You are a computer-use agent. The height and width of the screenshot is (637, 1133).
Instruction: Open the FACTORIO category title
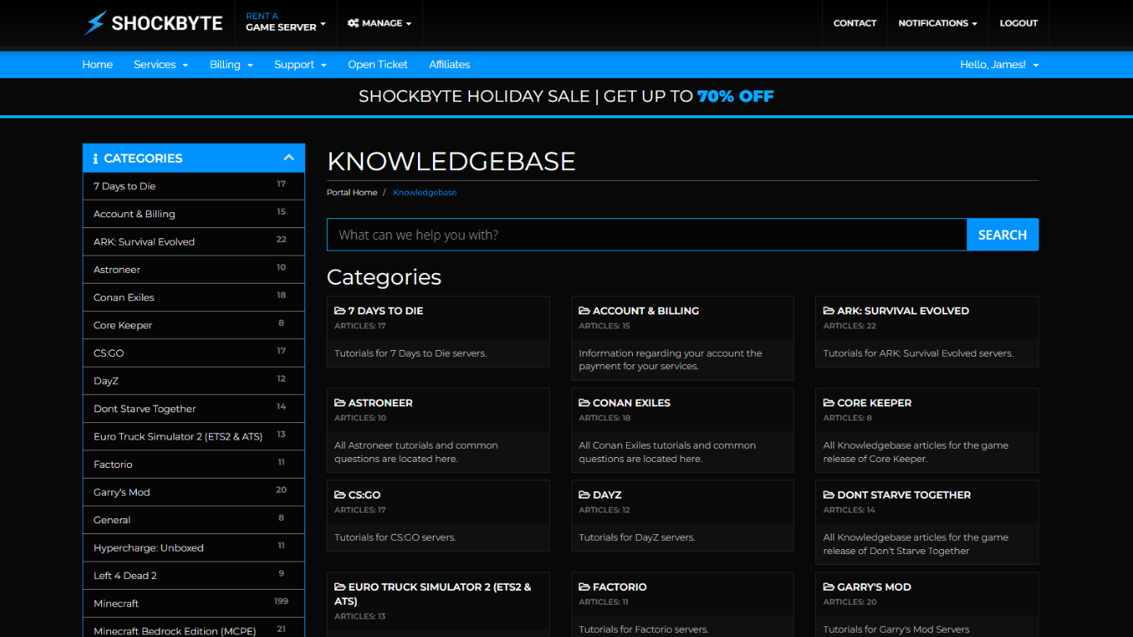point(620,587)
